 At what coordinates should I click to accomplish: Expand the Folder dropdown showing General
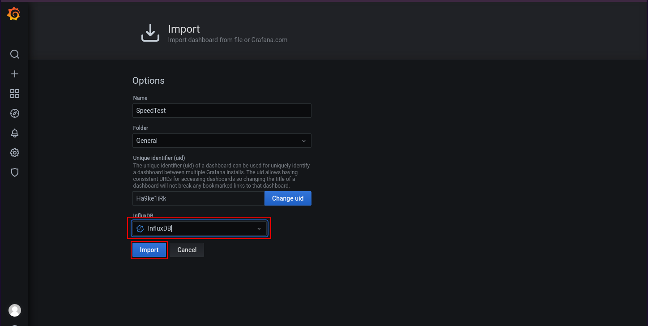point(222,141)
